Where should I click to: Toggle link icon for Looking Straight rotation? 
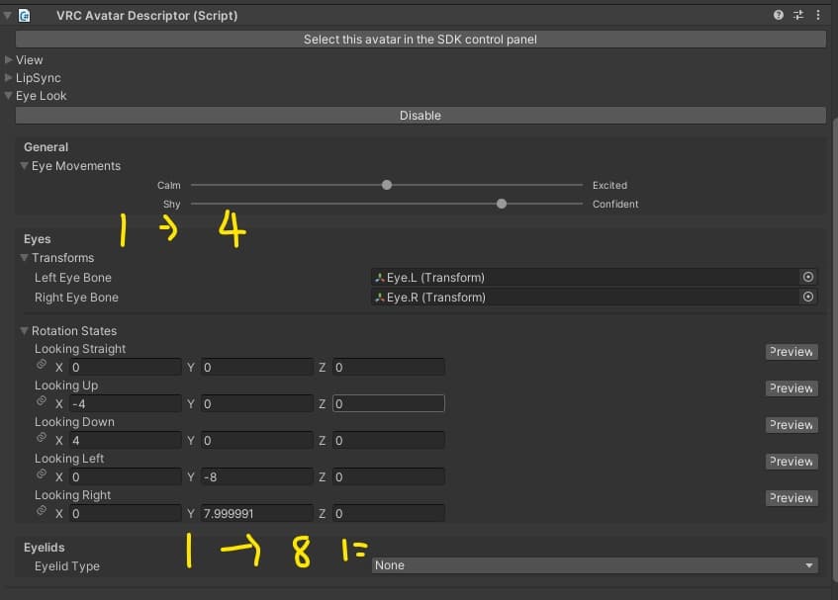42,364
